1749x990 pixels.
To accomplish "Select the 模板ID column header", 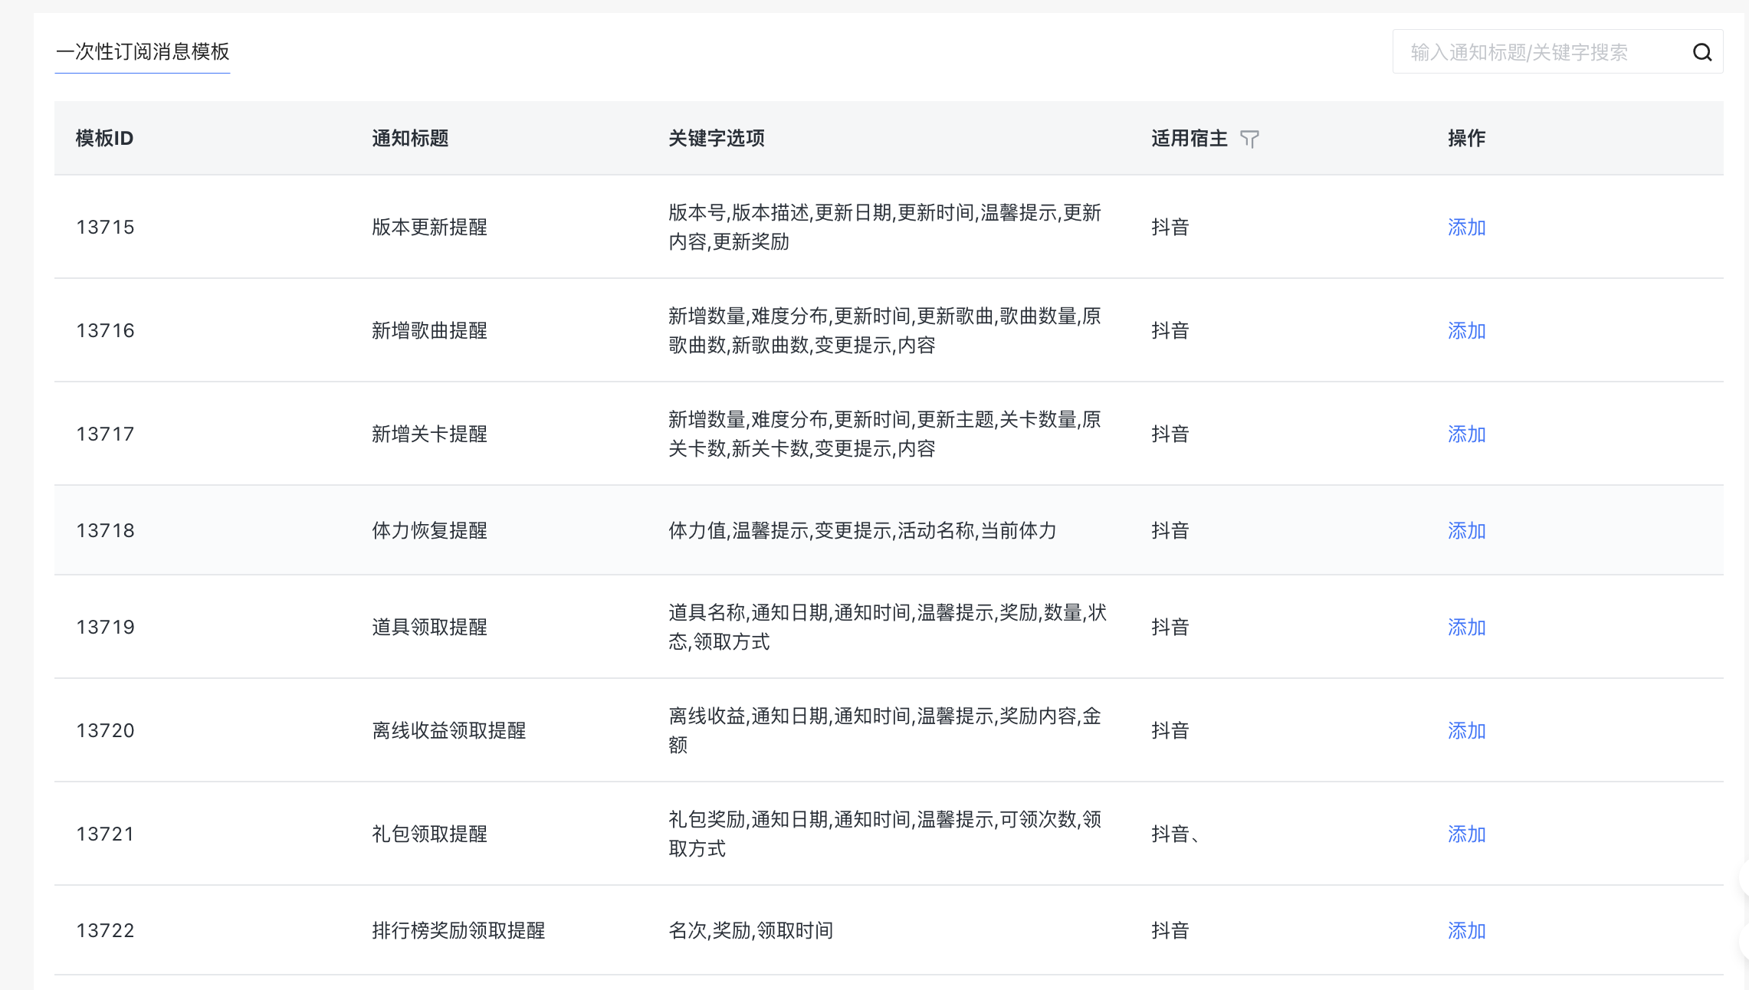I will click(x=104, y=138).
